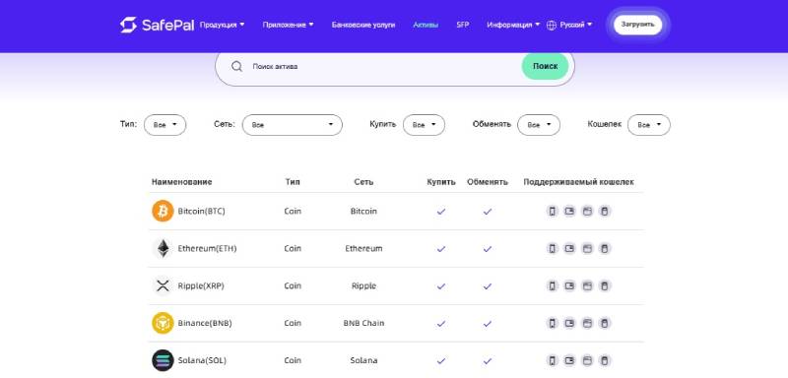Image resolution: width=788 pixels, height=378 pixels.
Task: Click mobile app wallet icon in Ethereum row
Action: click(553, 248)
